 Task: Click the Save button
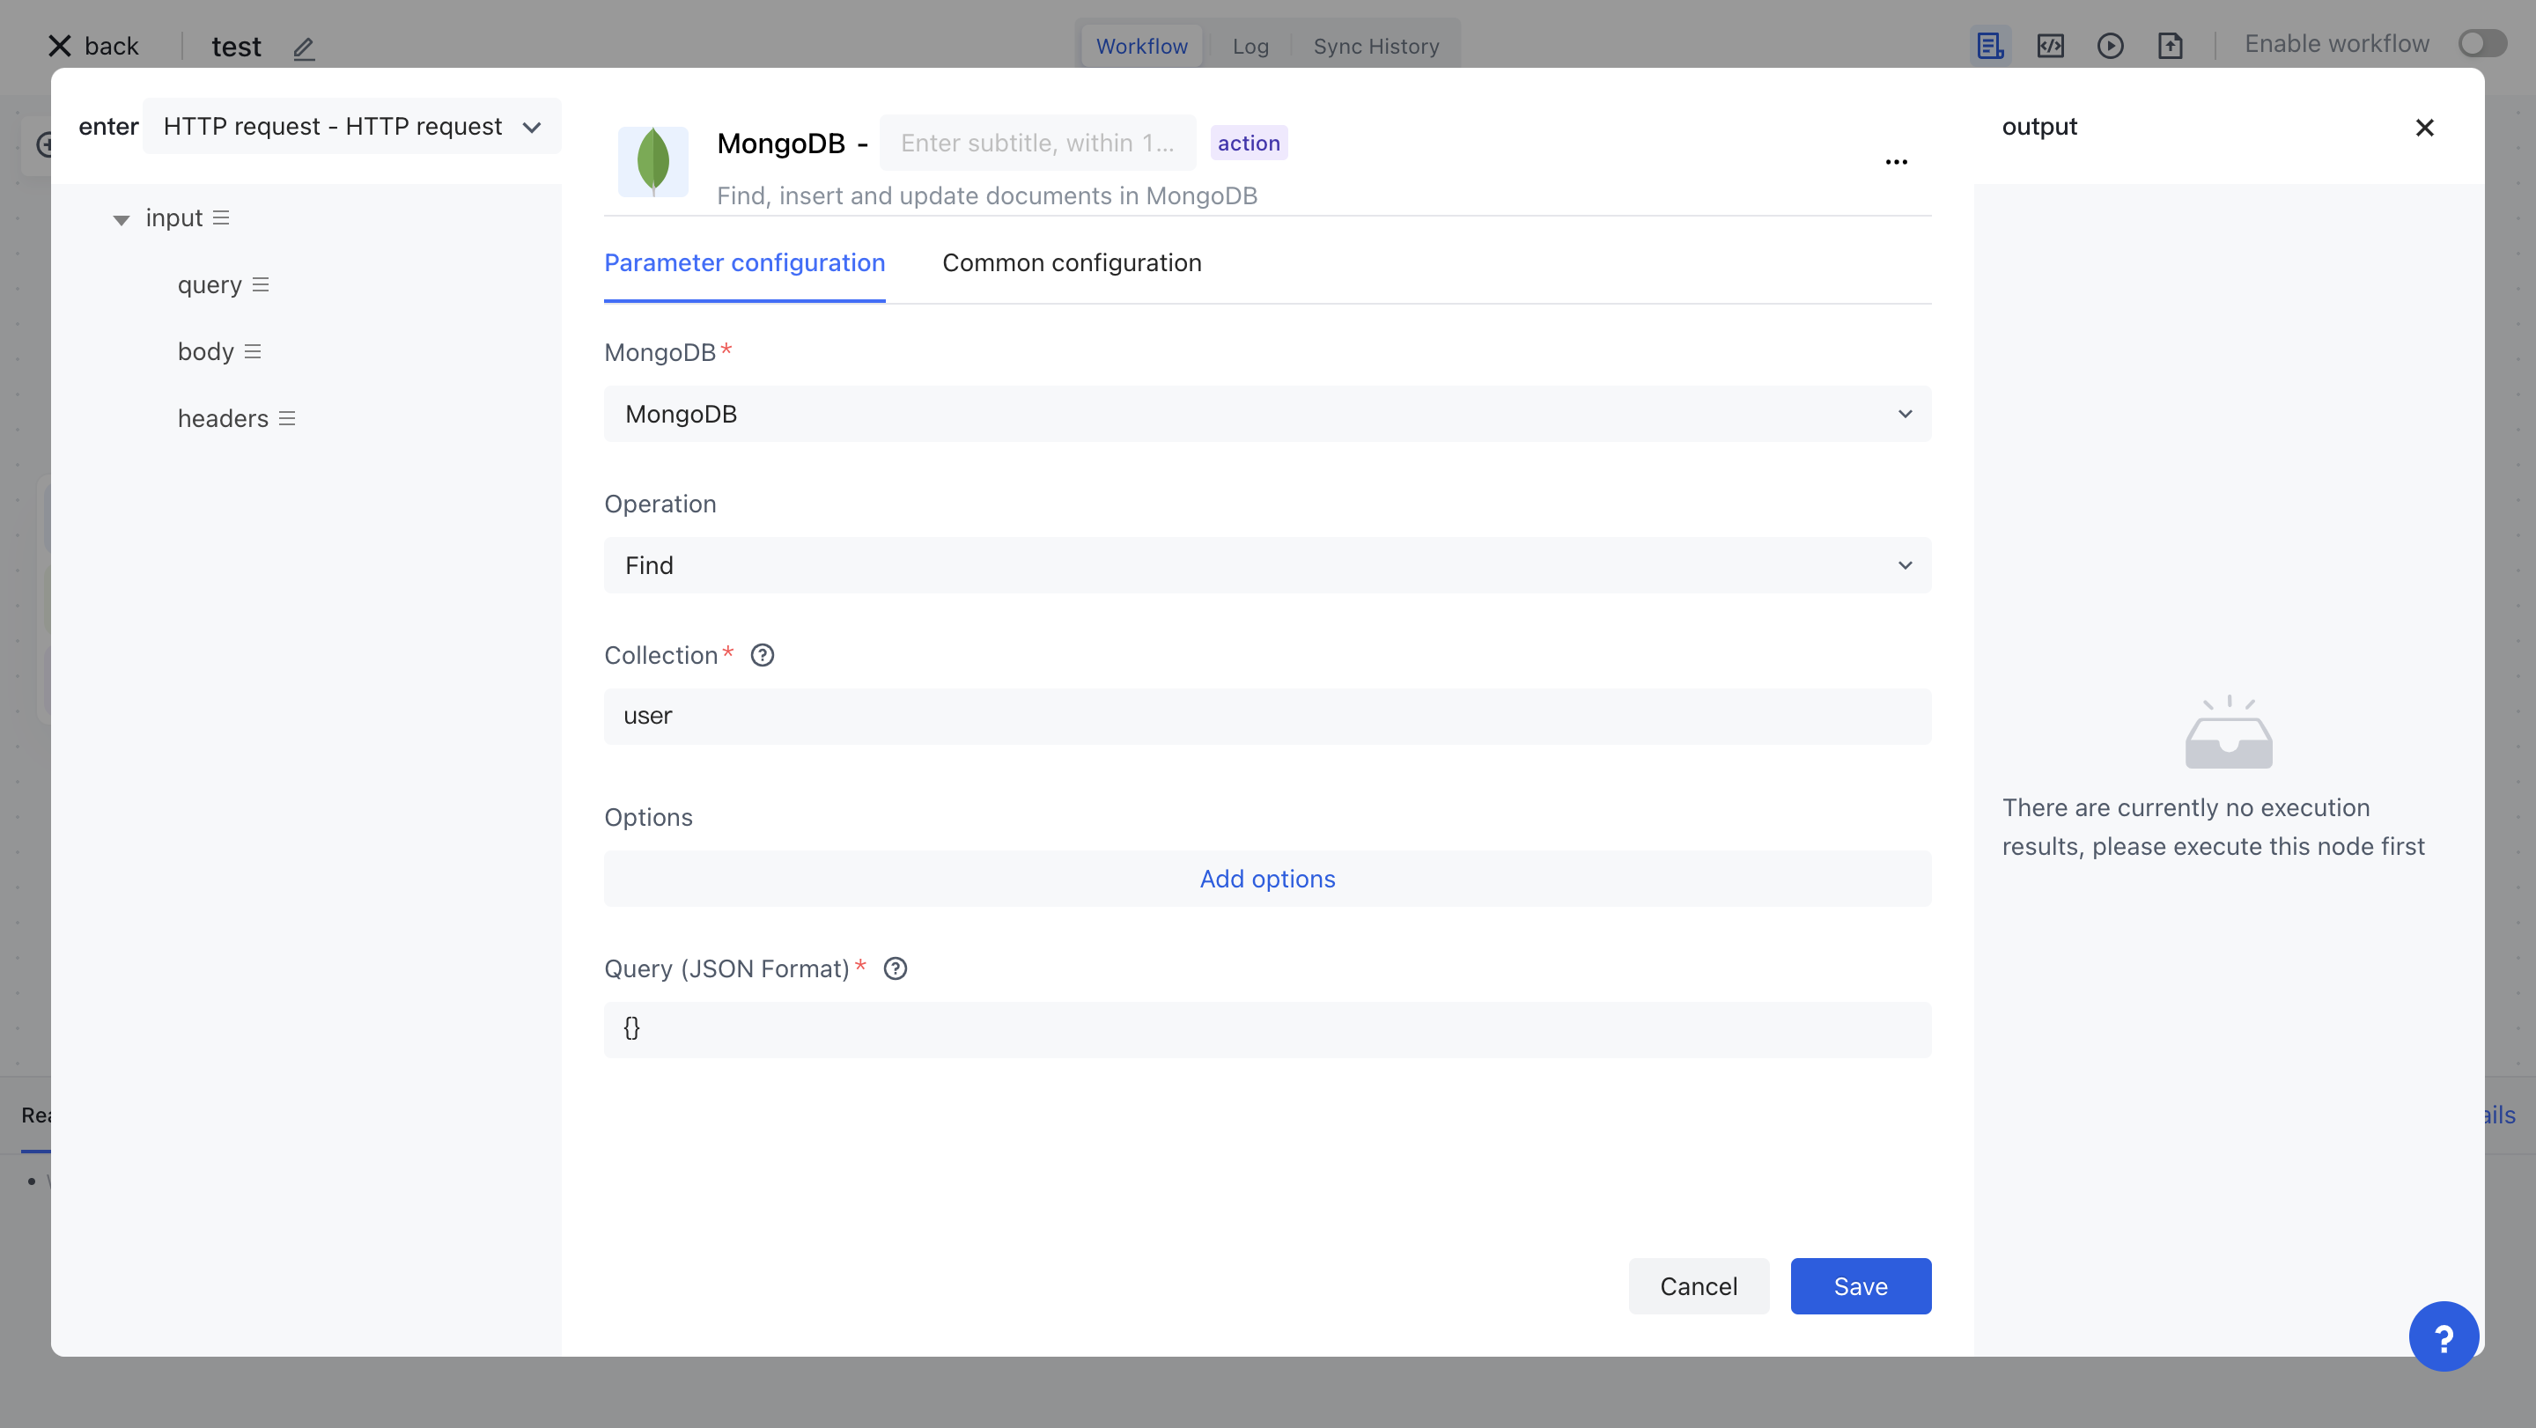point(1860,1286)
